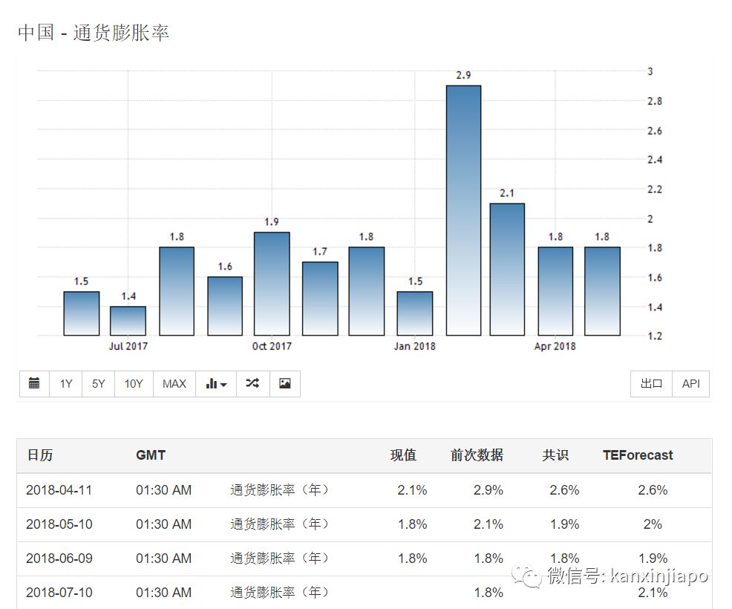Click the 中国 - 通货膨胀率 chart title

94,33
